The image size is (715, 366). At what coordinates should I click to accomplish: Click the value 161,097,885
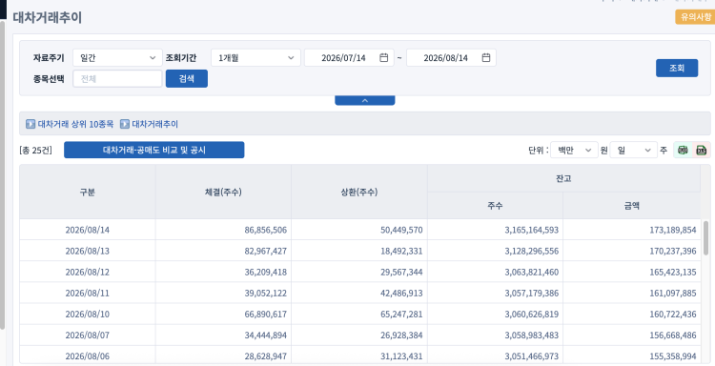pos(673,293)
